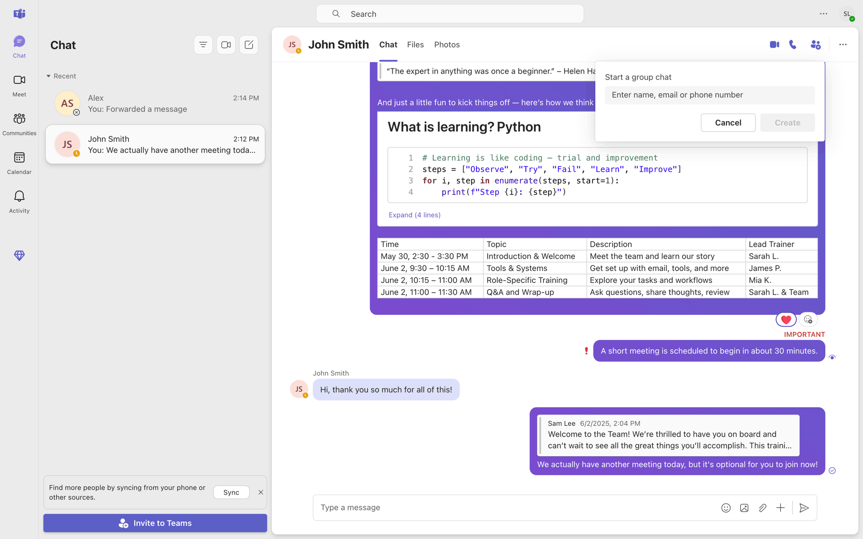Open more options in John Smith chat header

[x=843, y=44]
